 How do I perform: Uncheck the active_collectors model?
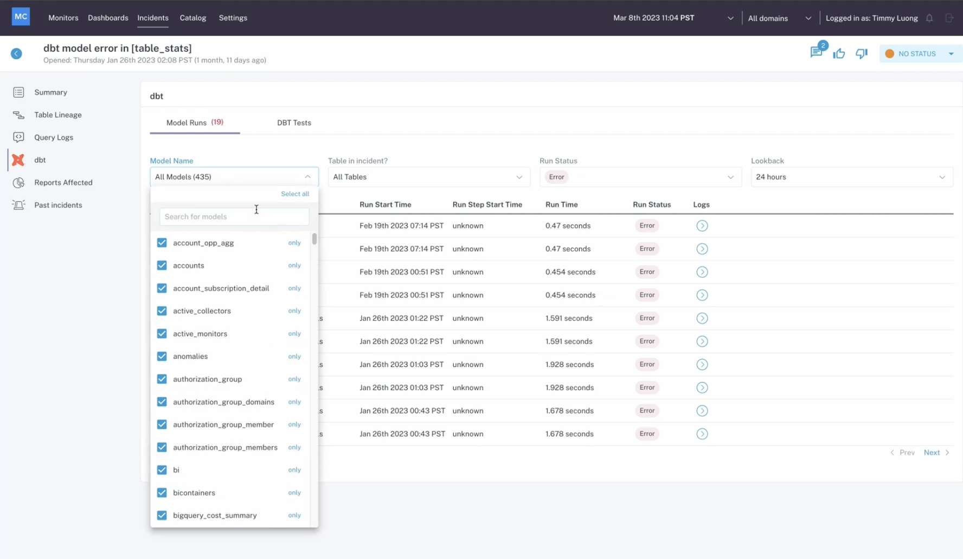tap(162, 311)
